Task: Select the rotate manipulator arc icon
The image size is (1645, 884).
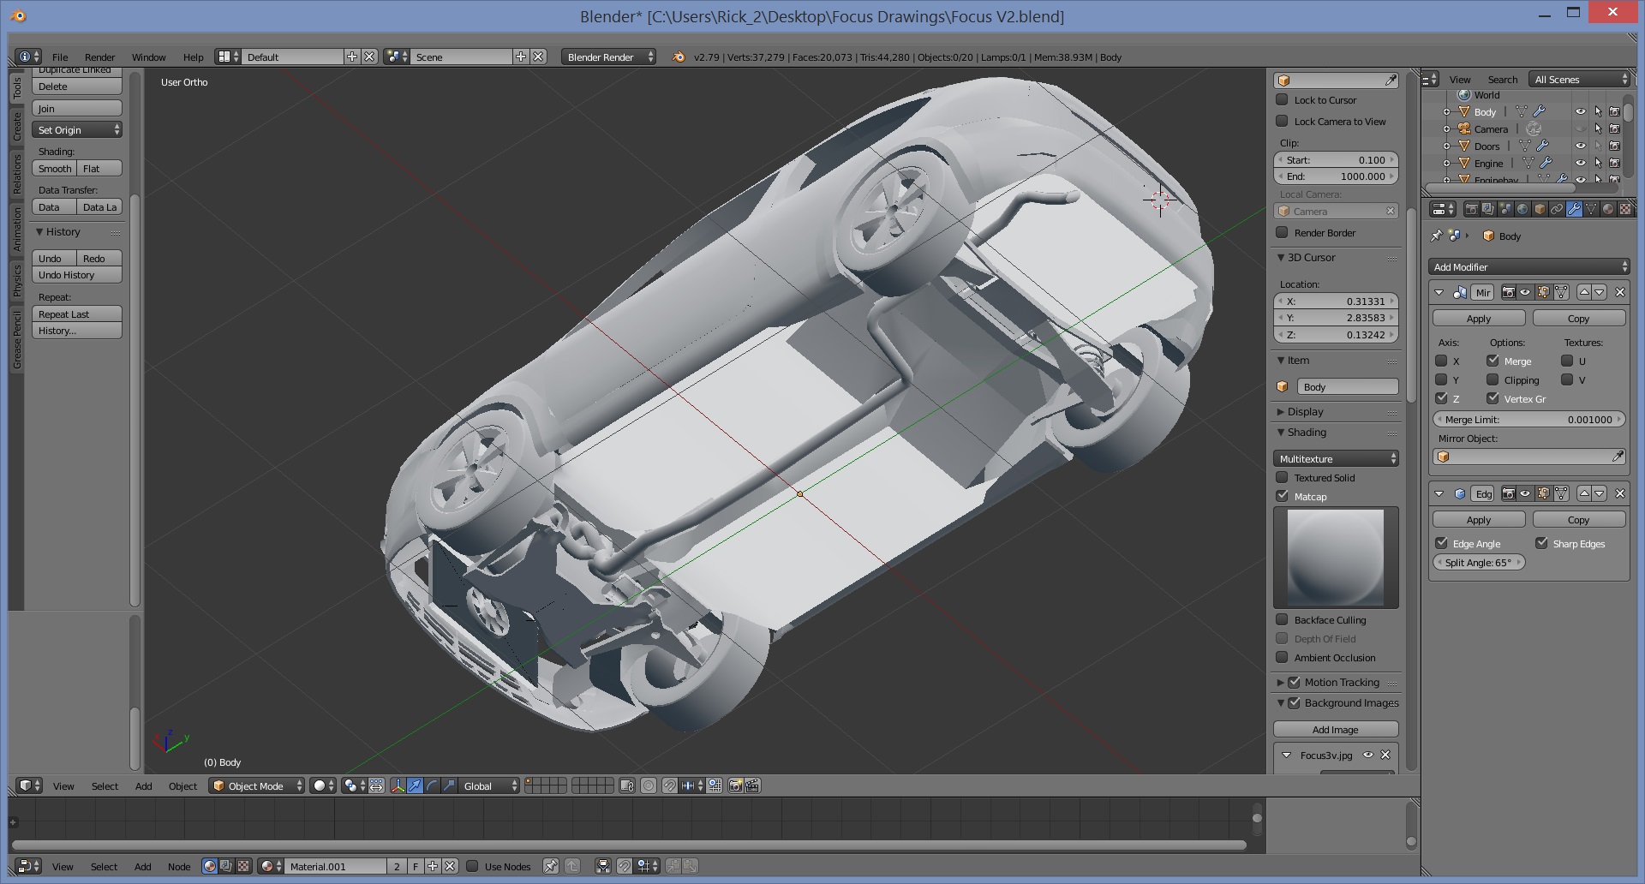Action: [433, 785]
